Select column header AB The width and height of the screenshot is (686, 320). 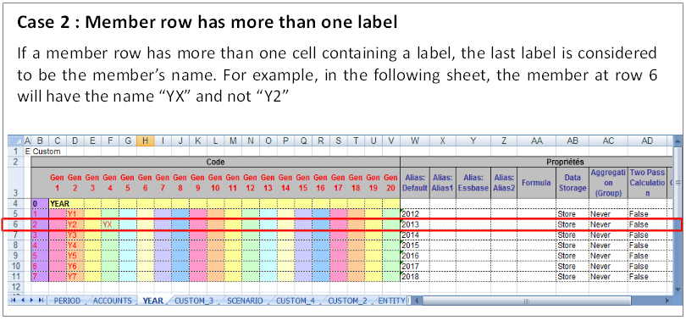pyautogui.click(x=573, y=141)
